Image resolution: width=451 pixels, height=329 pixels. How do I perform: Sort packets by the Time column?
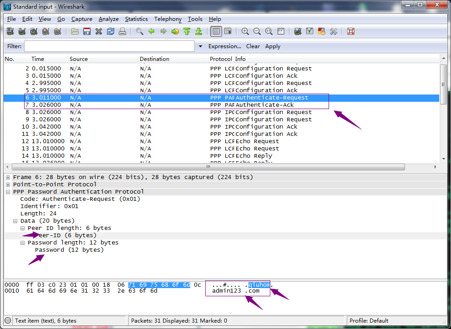(50, 59)
